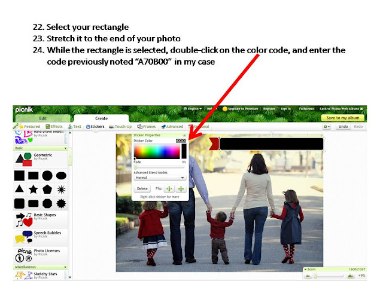Open the Speech Bubbles sticker pack
Viewport: 383px width, 287px height.
[x=40, y=237]
